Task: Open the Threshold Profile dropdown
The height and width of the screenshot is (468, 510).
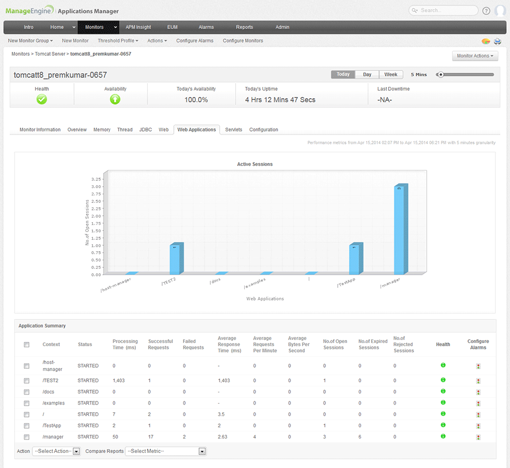Action: (118, 41)
